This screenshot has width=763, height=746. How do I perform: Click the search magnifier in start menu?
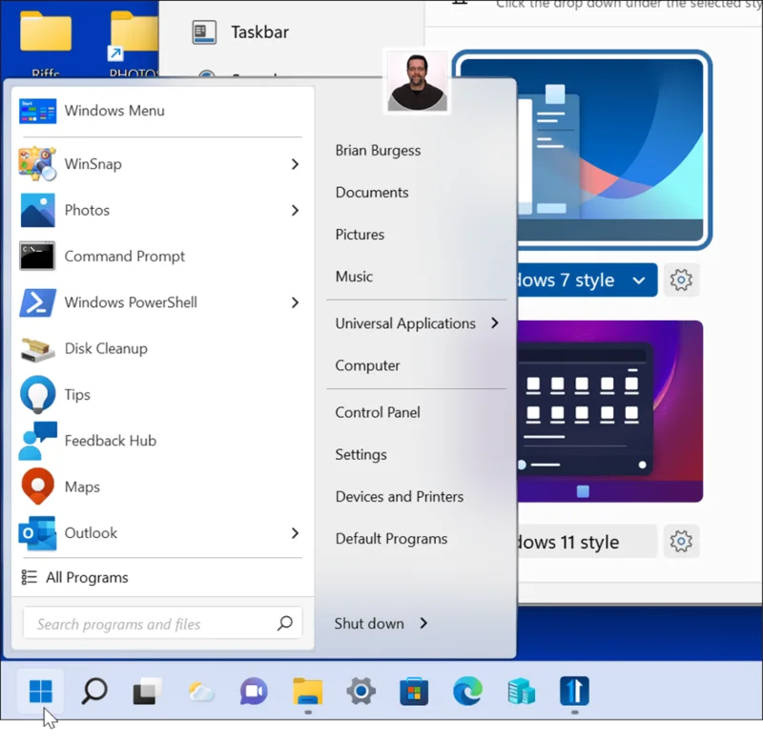[284, 623]
